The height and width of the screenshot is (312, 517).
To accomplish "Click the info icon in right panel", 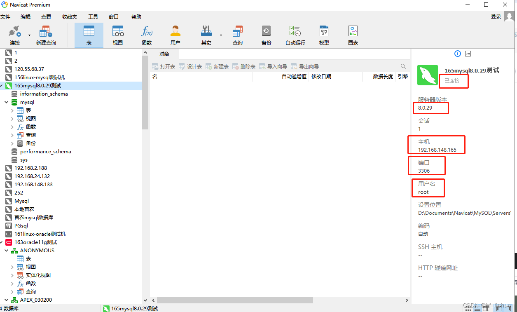I will coord(457,54).
